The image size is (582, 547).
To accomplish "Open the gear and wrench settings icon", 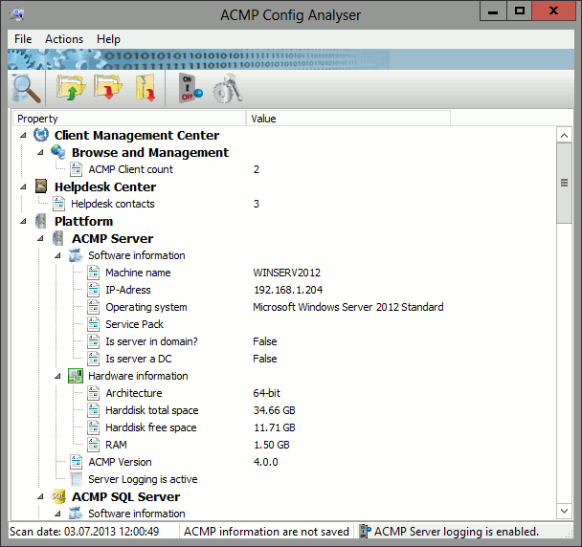I will pyautogui.click(x=228, y=88).
